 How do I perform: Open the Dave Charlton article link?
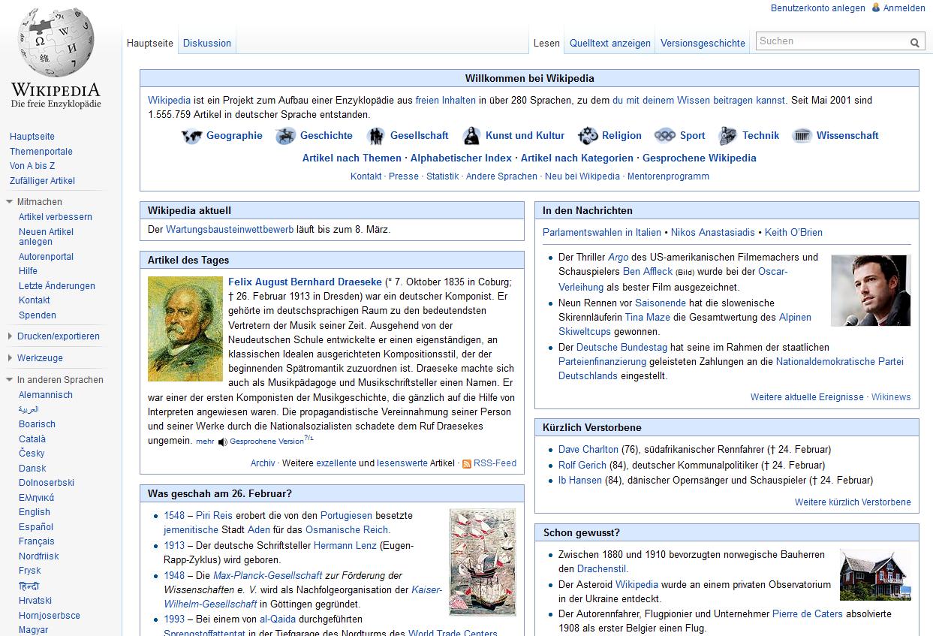pos(588,450)
